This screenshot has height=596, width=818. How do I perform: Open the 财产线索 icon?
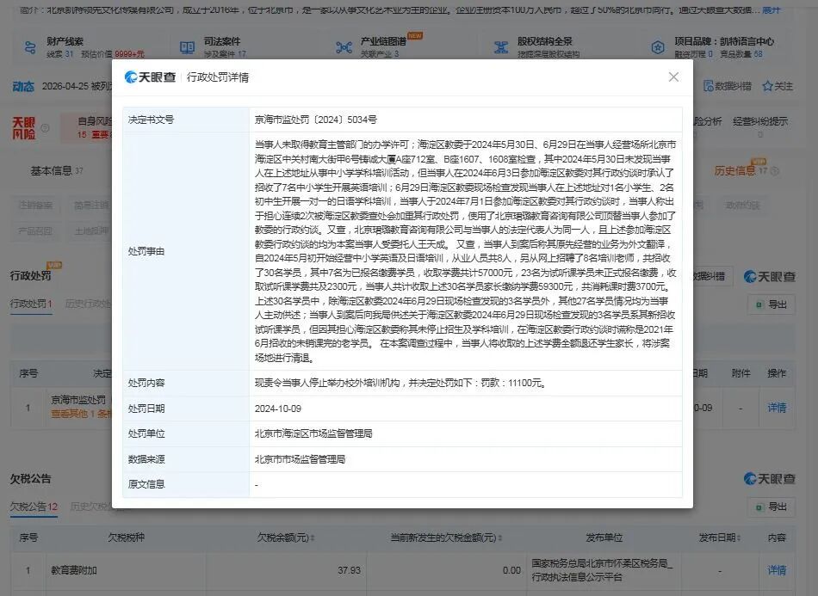(30, 47)
